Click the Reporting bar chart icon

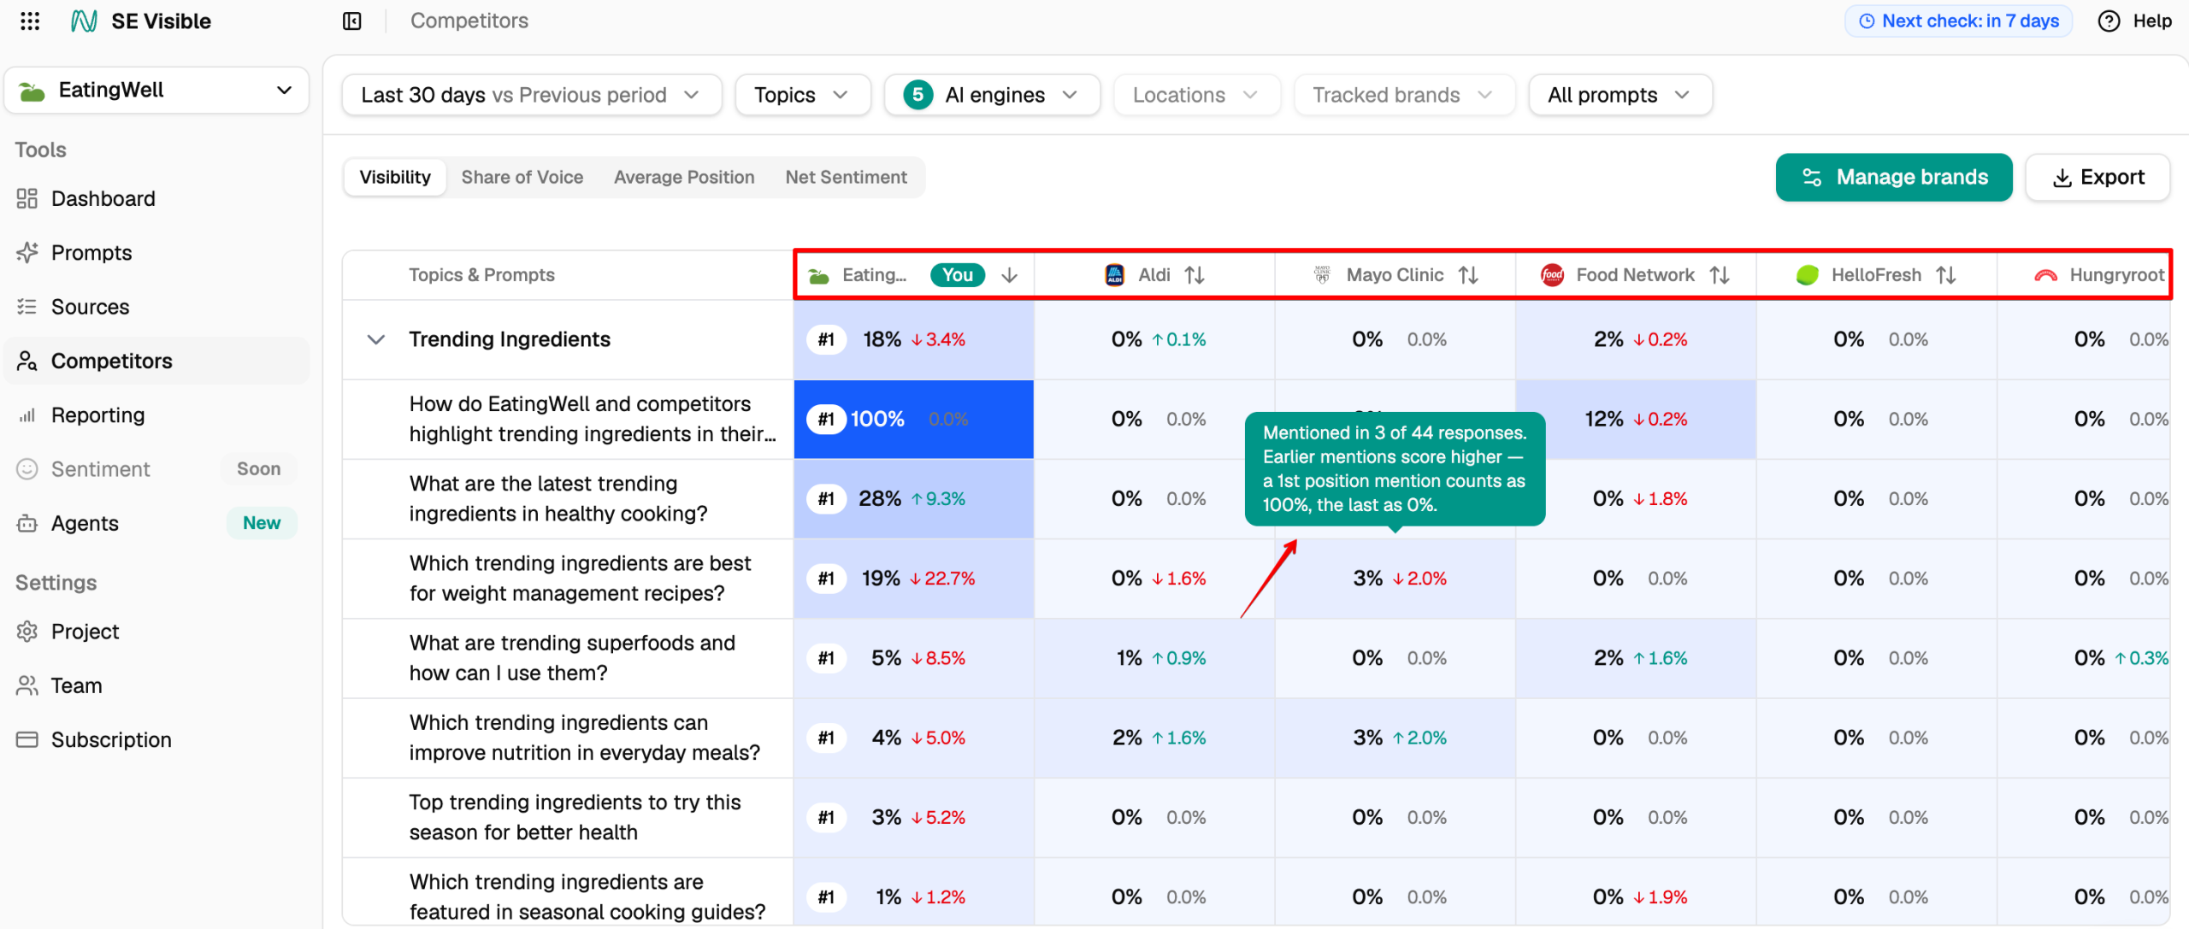[x=27, y=415]
